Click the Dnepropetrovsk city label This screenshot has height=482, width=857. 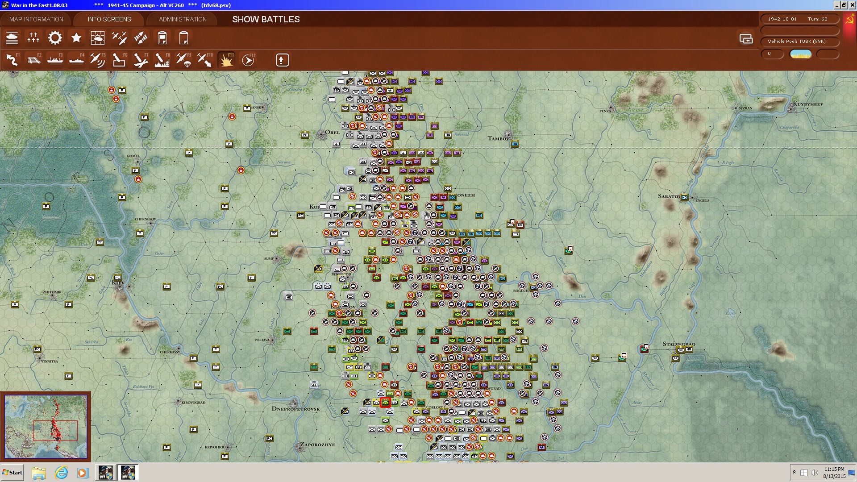[295, 409]
